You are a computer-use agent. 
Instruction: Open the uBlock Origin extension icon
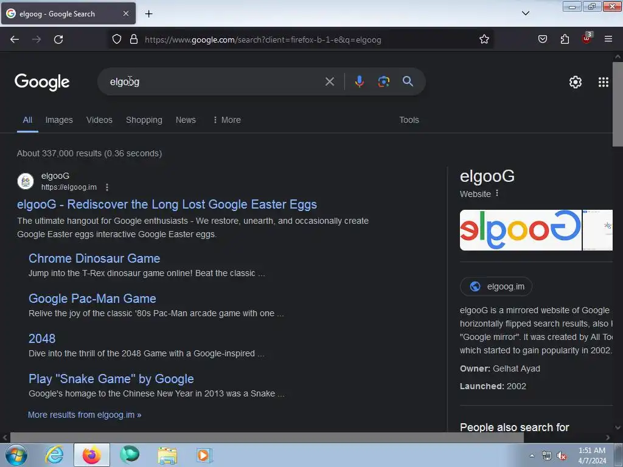click(587, 38)
